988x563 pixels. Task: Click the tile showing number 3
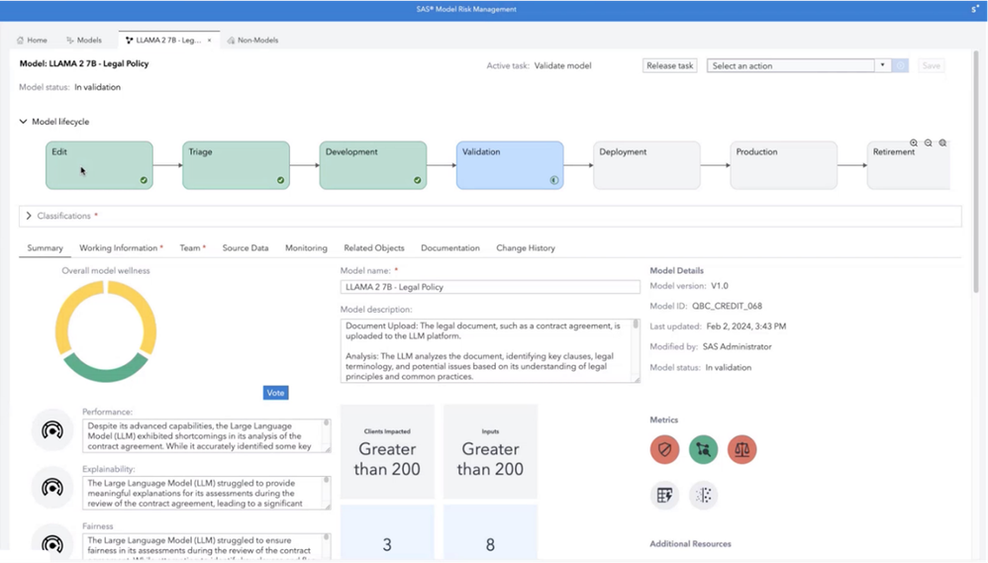point(387,532)
